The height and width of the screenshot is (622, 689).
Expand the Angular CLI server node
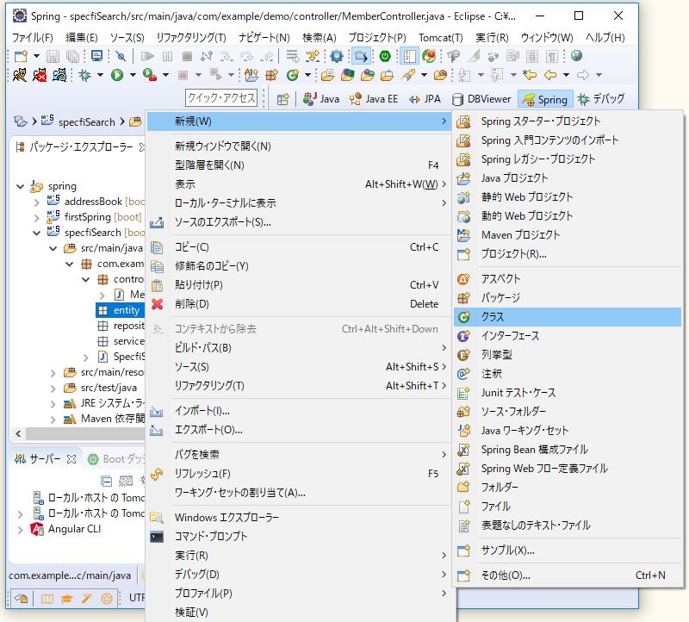click(20, 529)
